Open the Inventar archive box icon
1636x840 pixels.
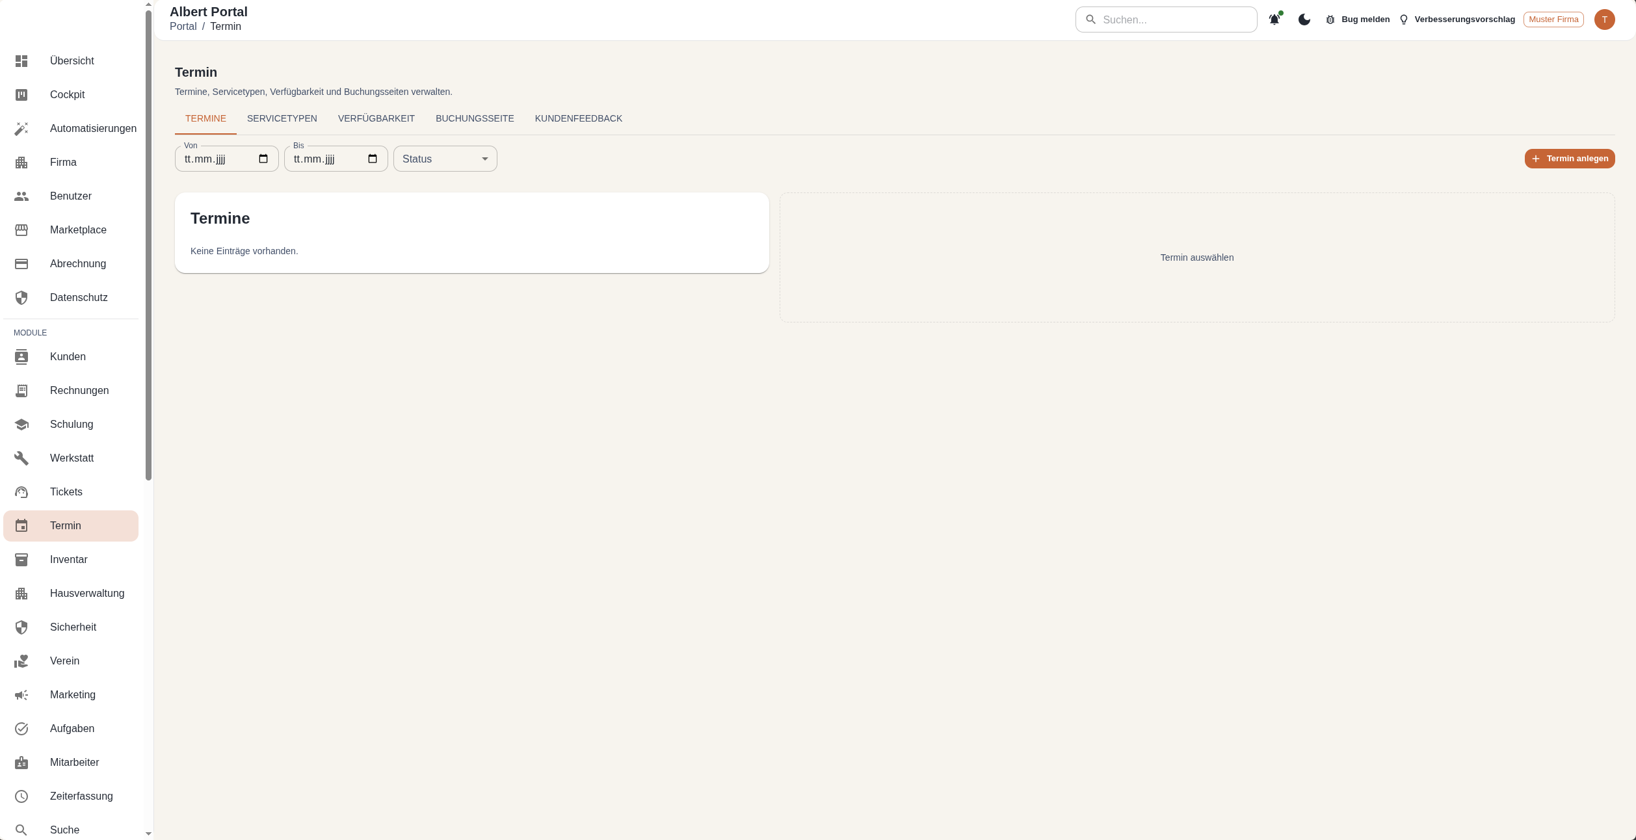click(x=21, y=560)
